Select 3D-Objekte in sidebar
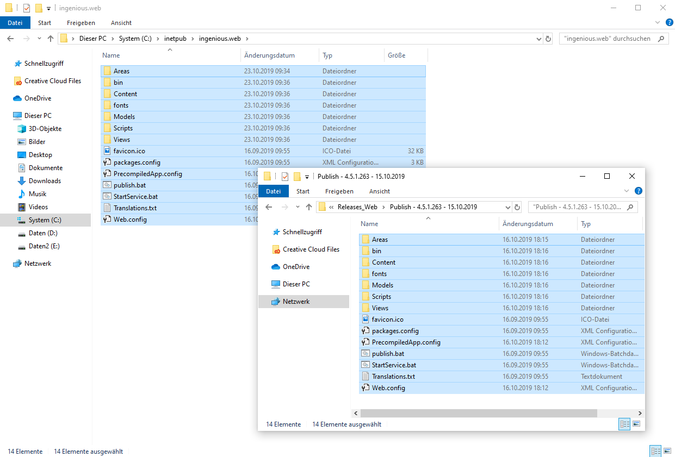 tap(45, 129)
